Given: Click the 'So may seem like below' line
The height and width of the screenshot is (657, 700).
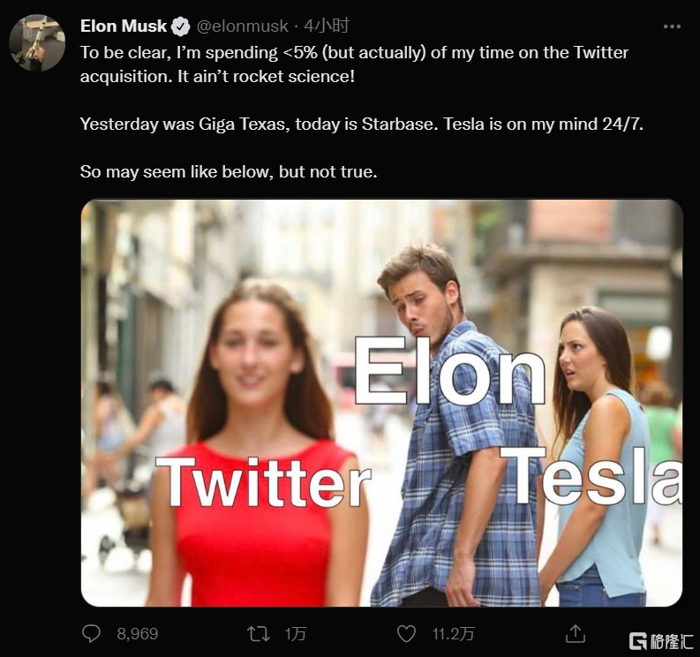Looking at the screenshot, I should point(229,171).
